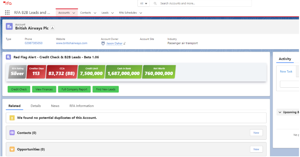Open the www.britishairways.com website link

72,43
